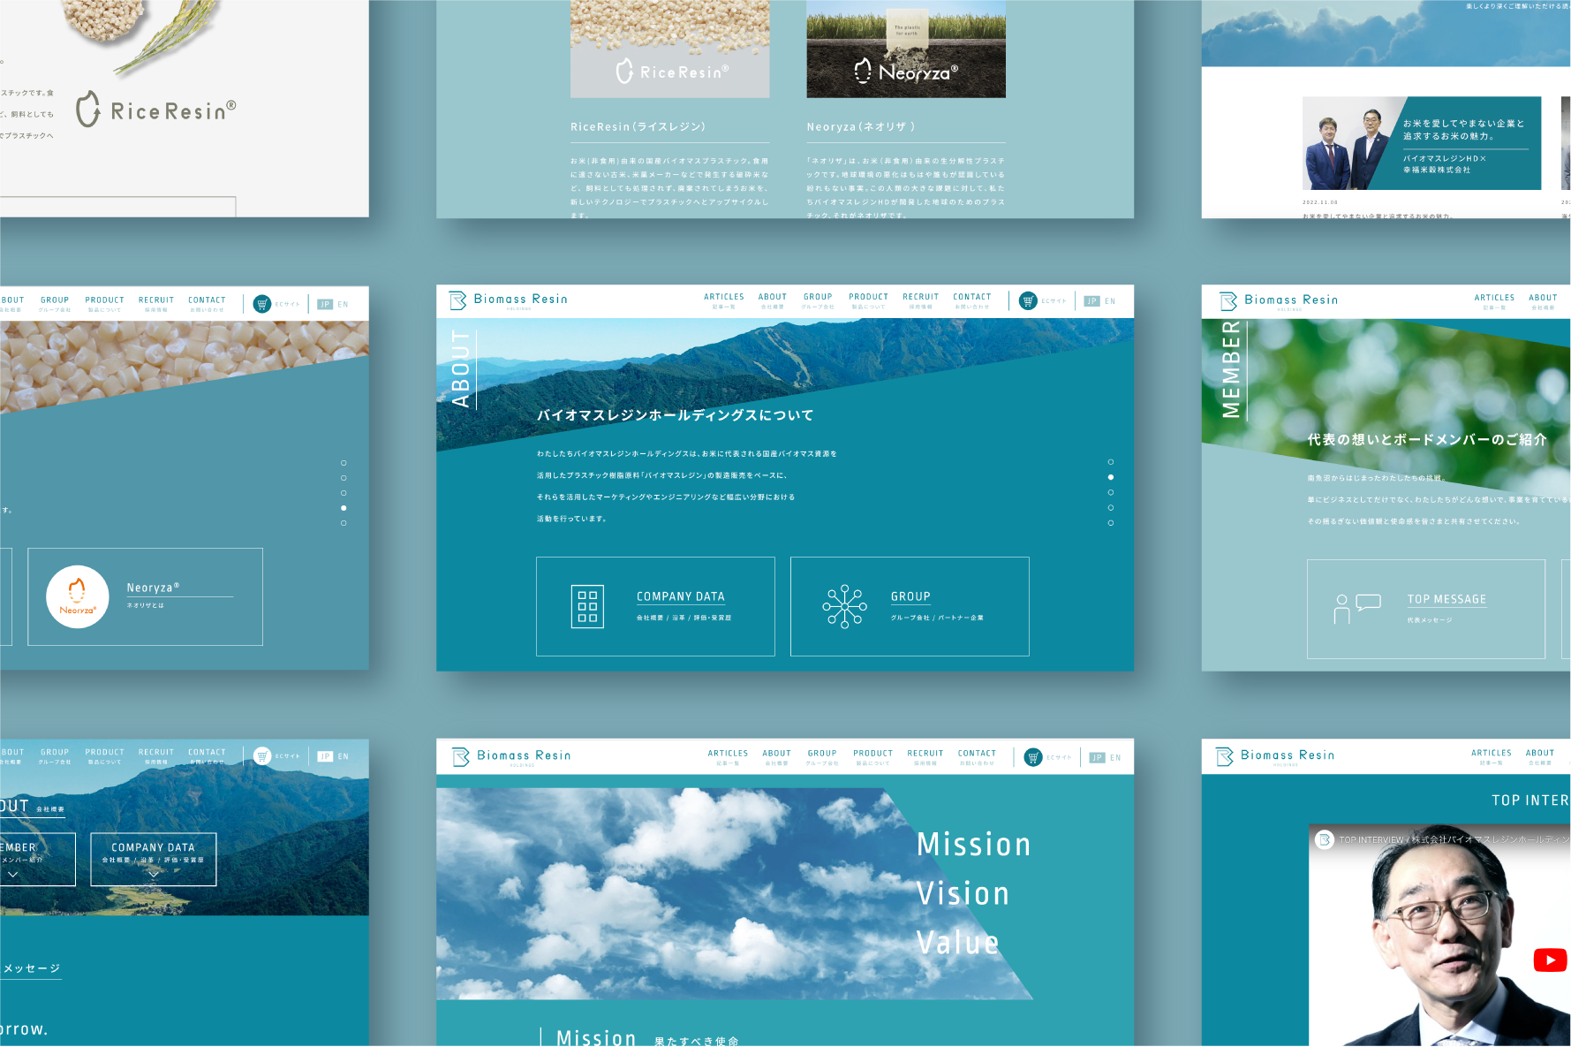1571x1047 pixels.
Task: Click the 代表の想いとボードメンバーのご紹介 heading
Action: click(x=1427, y=439)
